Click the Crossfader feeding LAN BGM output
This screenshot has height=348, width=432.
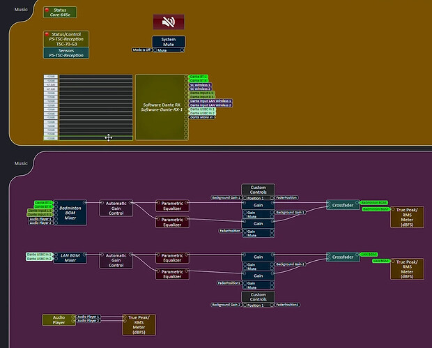coord(341,257)
